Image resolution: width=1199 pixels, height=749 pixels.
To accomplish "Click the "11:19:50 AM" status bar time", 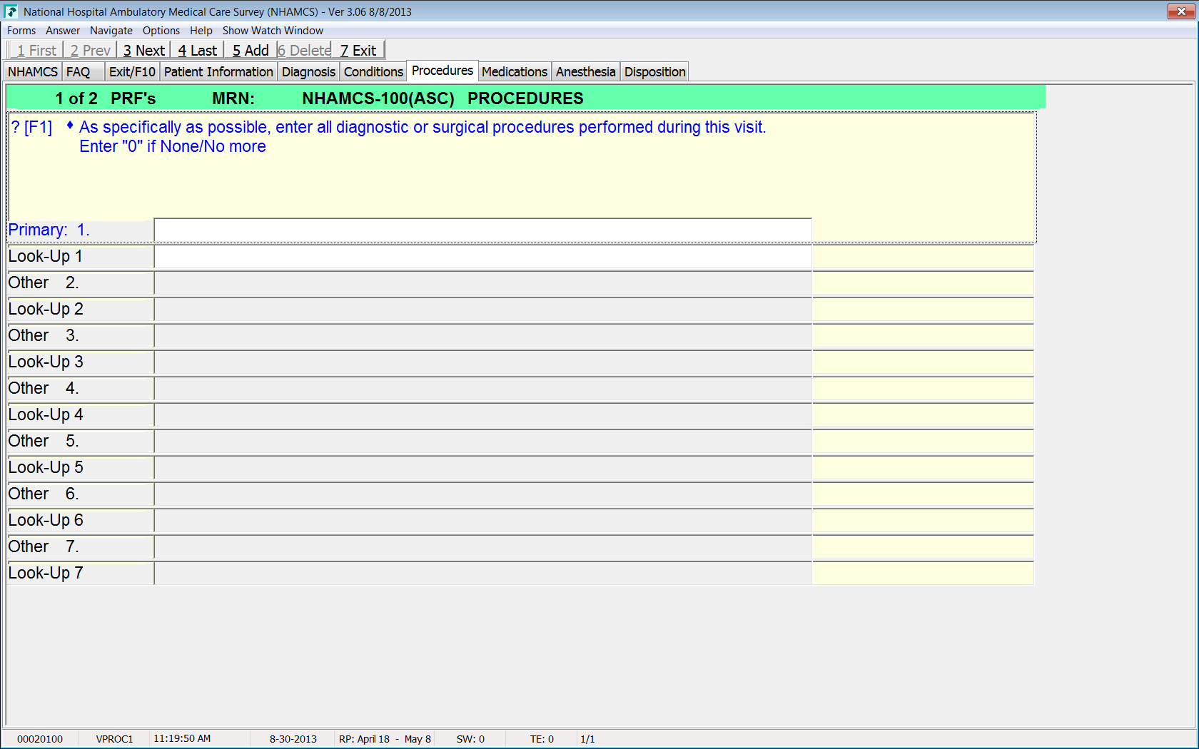I will click(182, 739).
